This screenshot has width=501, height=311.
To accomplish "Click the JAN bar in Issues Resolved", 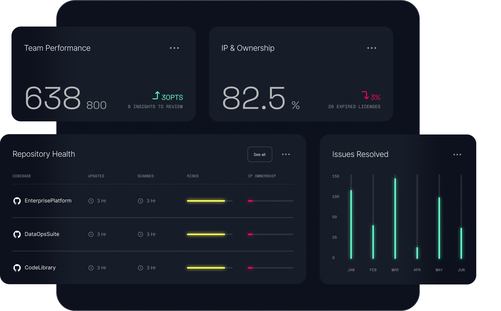I will coord(351,224).
